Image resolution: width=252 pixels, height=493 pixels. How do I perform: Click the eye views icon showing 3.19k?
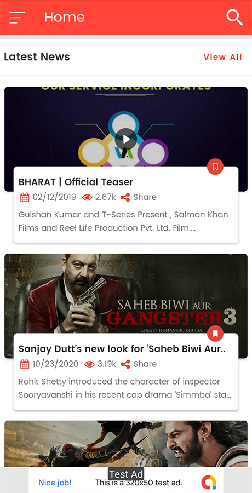89,364
